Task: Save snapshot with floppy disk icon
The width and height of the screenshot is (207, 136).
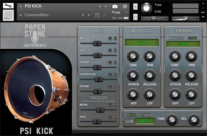Action: click(97, 15)
